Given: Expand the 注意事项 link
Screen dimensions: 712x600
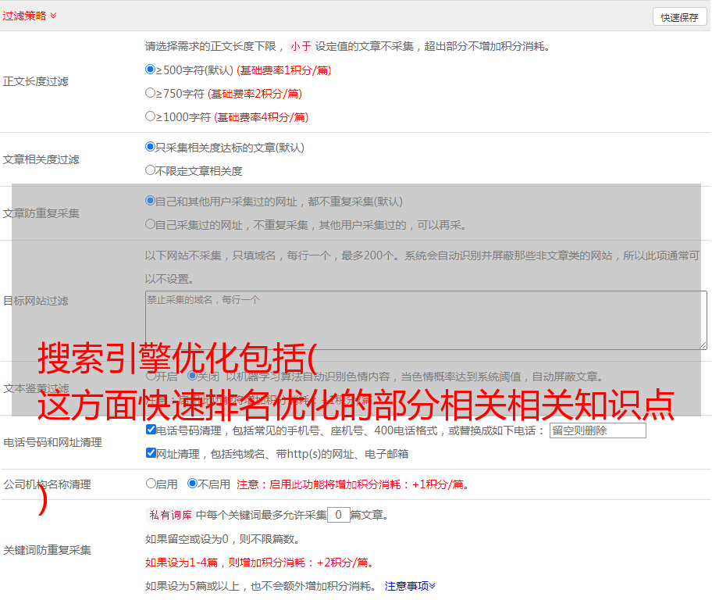Looking at the screenshot, I should (409, 585).
